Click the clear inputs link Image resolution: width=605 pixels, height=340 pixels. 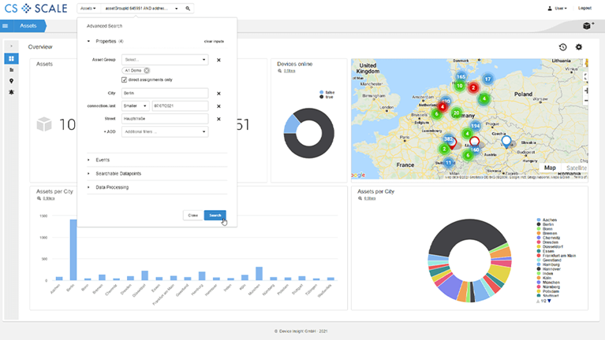[x=213, y=40]
